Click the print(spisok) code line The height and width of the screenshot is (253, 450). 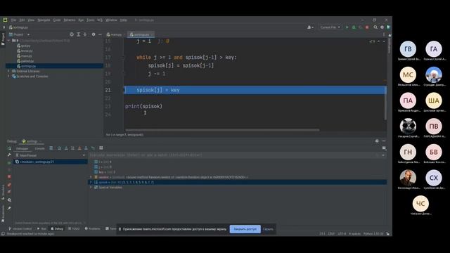(x=143, y=106)
